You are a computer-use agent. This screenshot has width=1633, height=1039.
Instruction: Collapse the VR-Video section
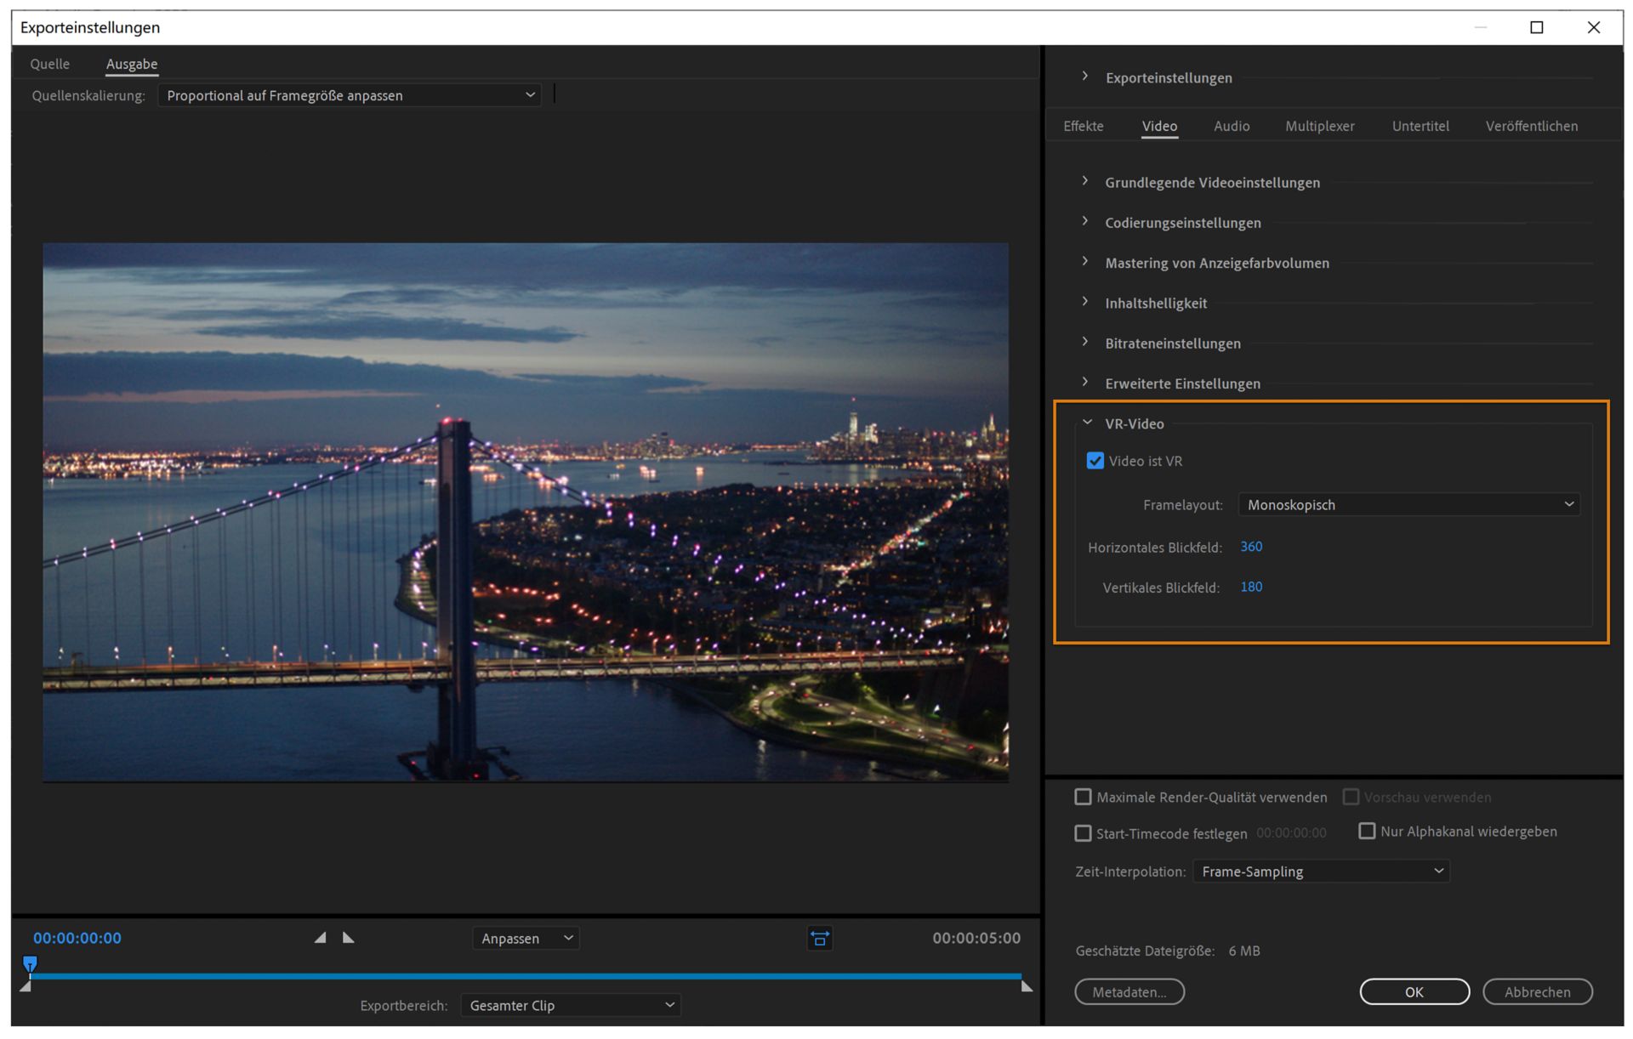[x=1087, y=423]
